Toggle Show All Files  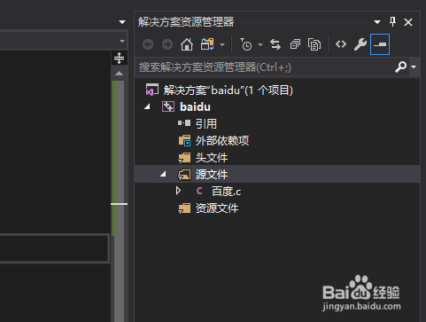(x=314, y=44)
